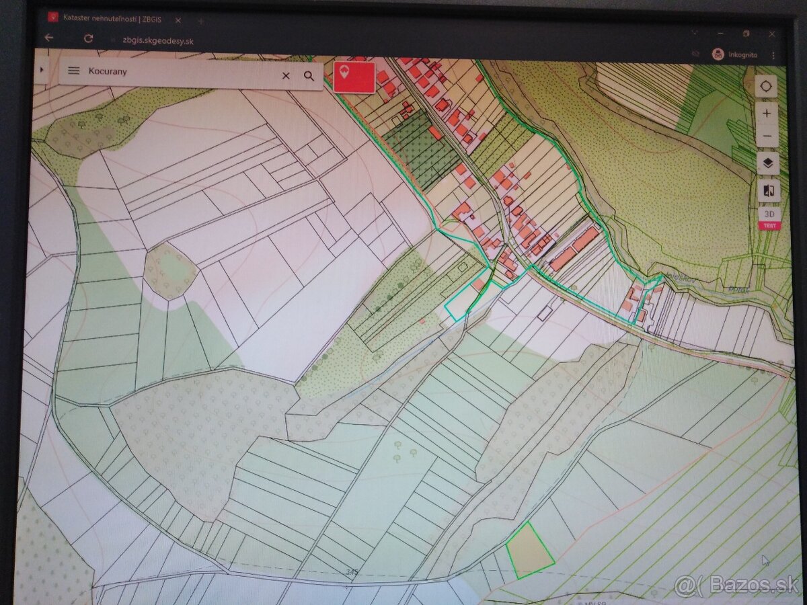The width and height of the screenshot is (807, 605).
Task: Close the Kataster nehnuteľností browser tab
Action: point(178,19)
